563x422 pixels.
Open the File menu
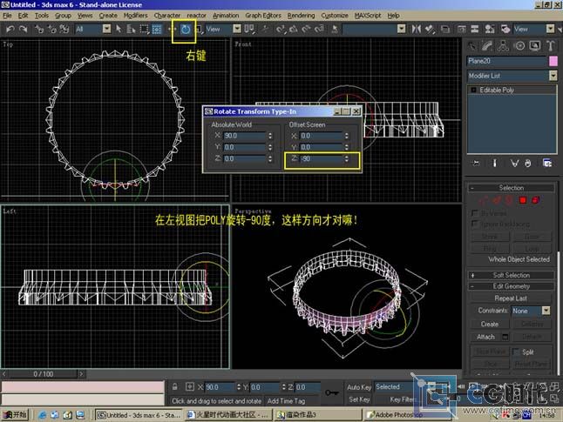(7, 16)
